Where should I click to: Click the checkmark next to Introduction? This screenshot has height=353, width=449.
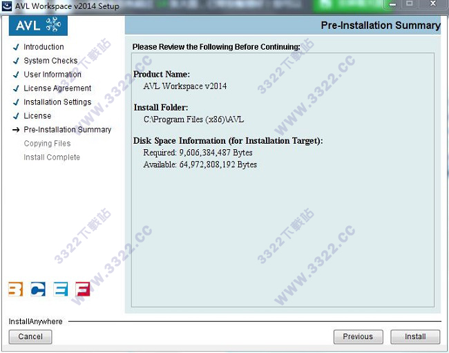coord(16,47)
